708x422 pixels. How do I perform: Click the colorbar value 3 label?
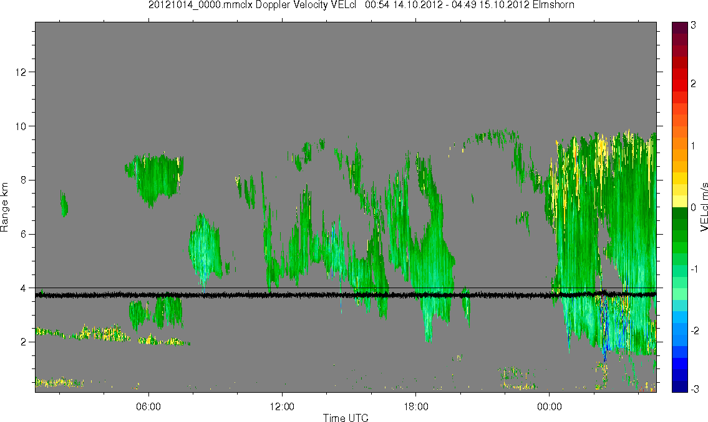pos(694,26)
